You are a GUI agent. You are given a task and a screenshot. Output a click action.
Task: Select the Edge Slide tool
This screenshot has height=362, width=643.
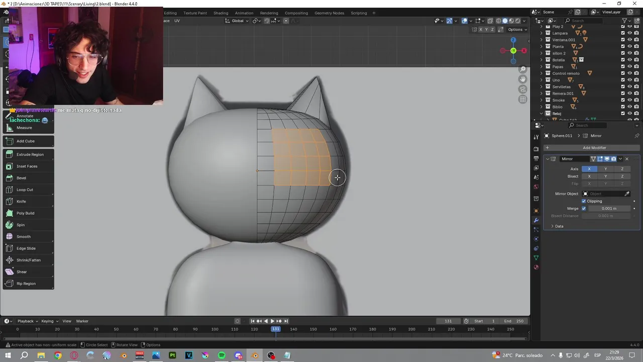click(28, 248)
